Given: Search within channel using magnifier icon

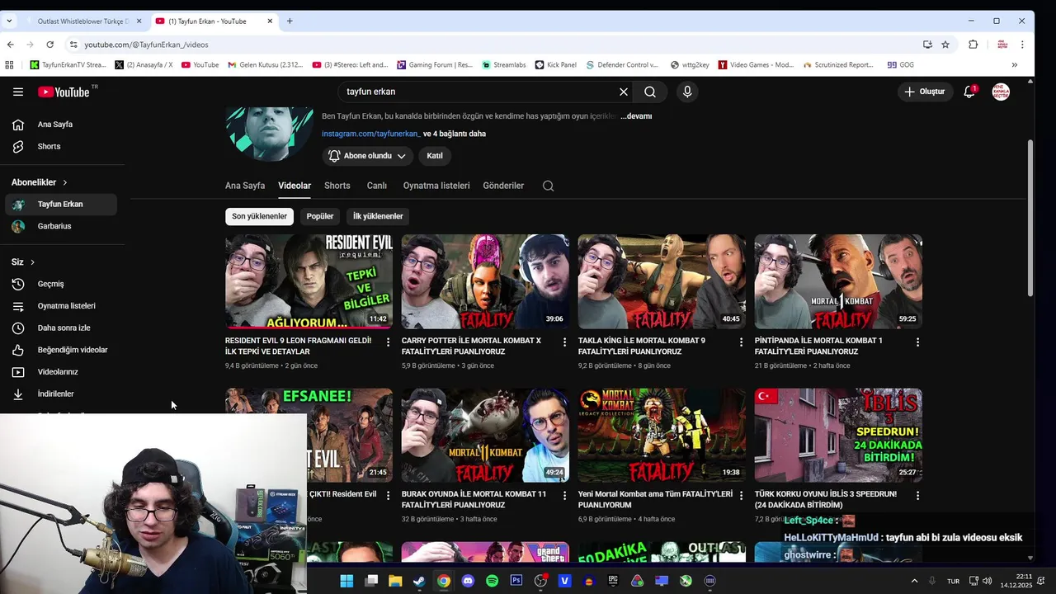Looking at the screenshot, I should click(x=548, y=186).
